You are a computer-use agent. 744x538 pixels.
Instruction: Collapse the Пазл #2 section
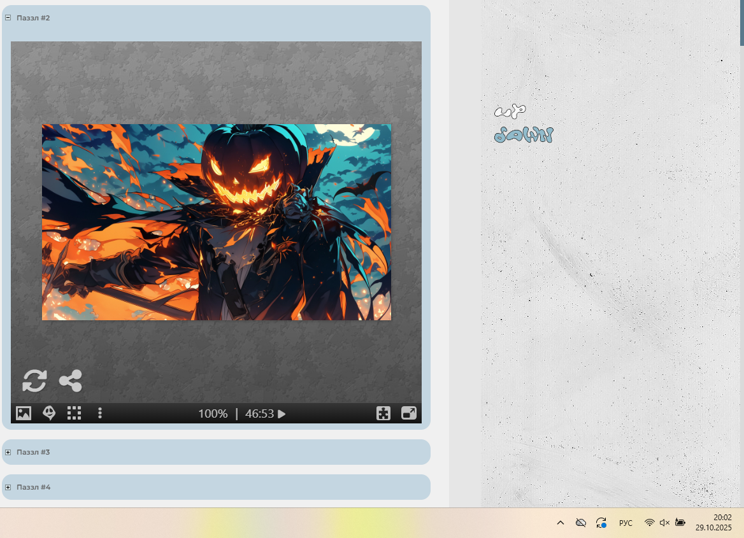pos(8,18)
